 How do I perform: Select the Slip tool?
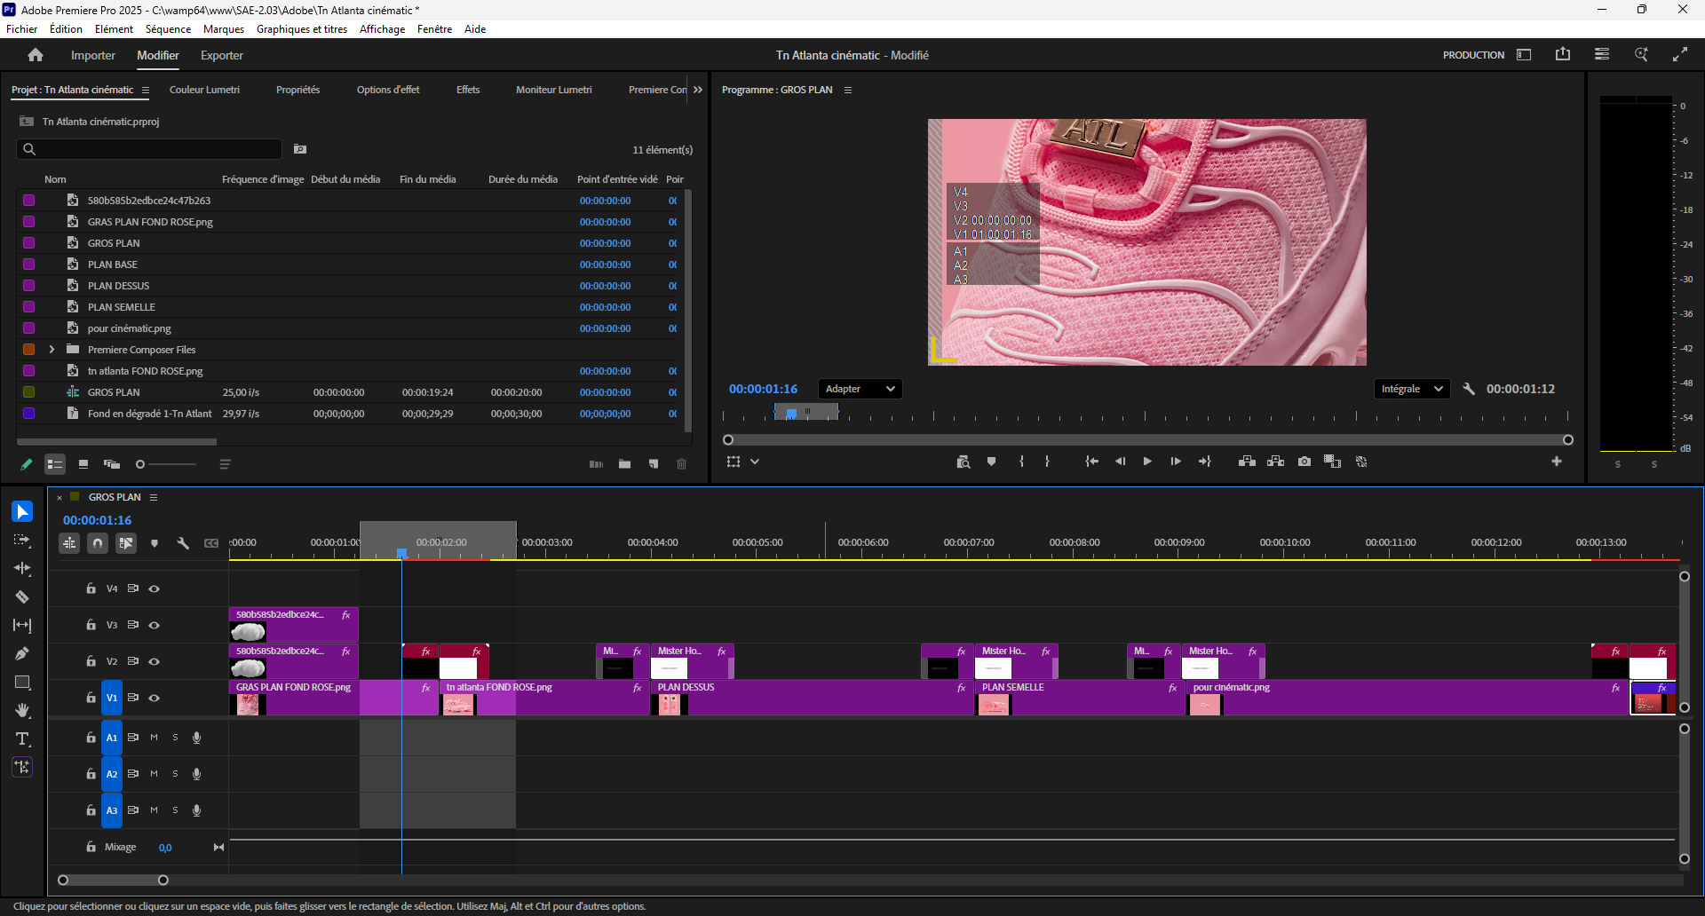tap(22, 625)
